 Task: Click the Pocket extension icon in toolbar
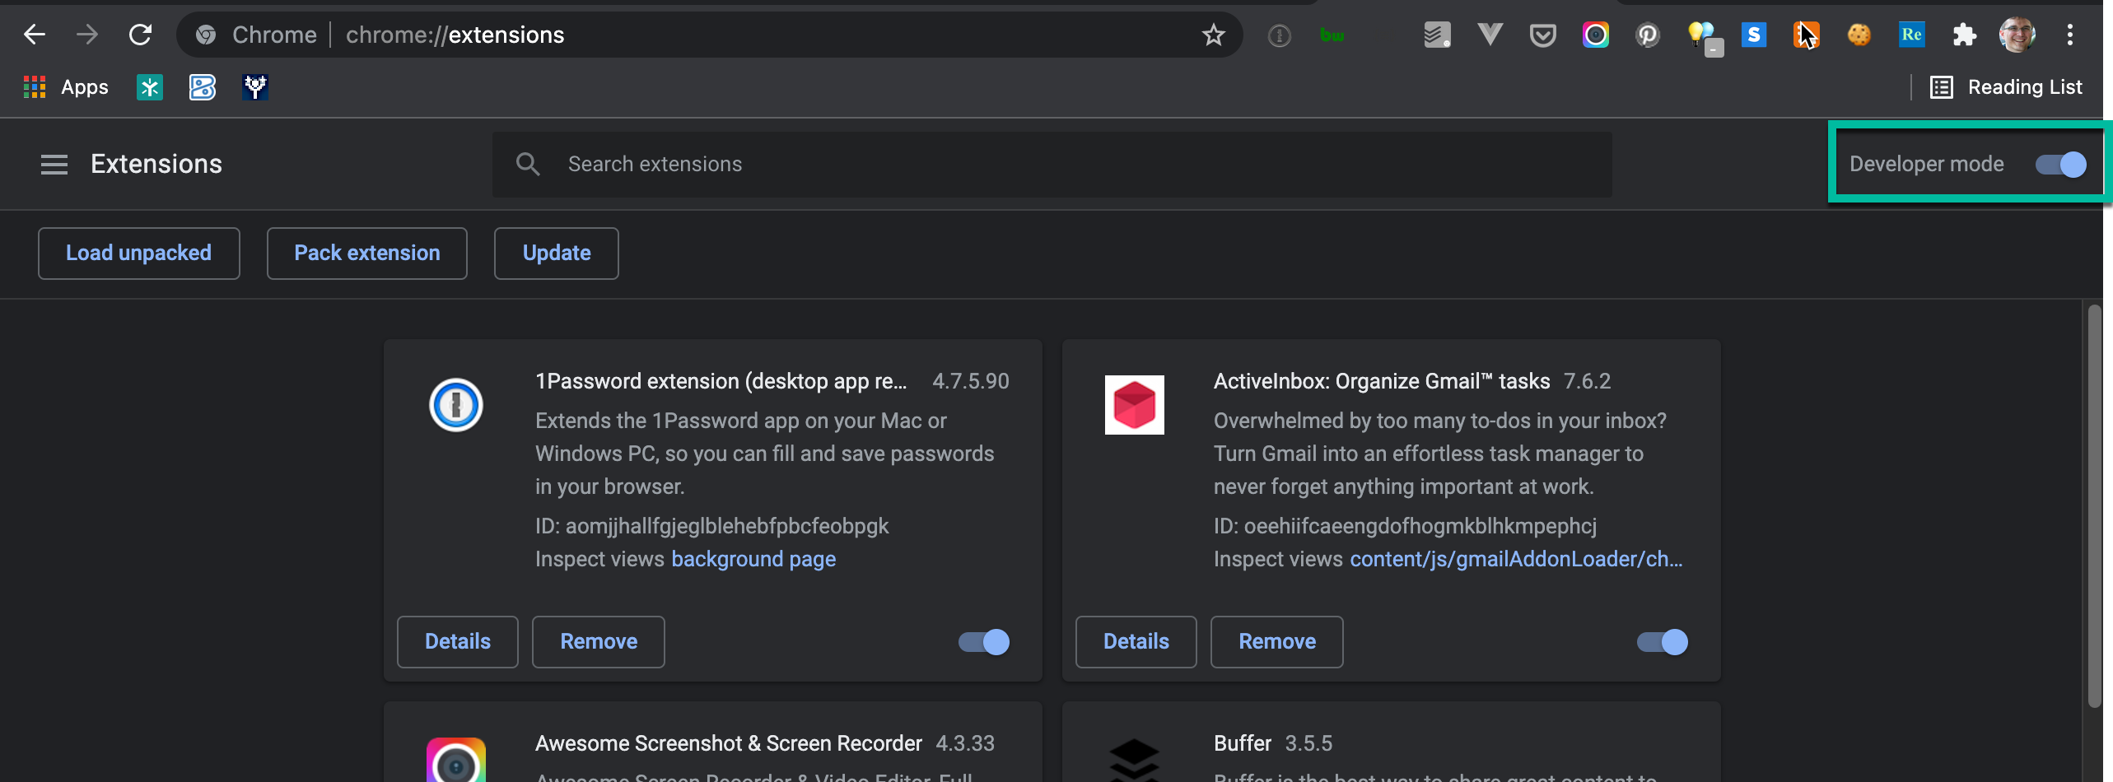(1542, 35)
